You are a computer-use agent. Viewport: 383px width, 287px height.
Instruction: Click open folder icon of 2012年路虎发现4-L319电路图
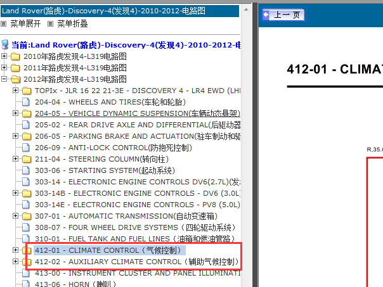point(16,79)
